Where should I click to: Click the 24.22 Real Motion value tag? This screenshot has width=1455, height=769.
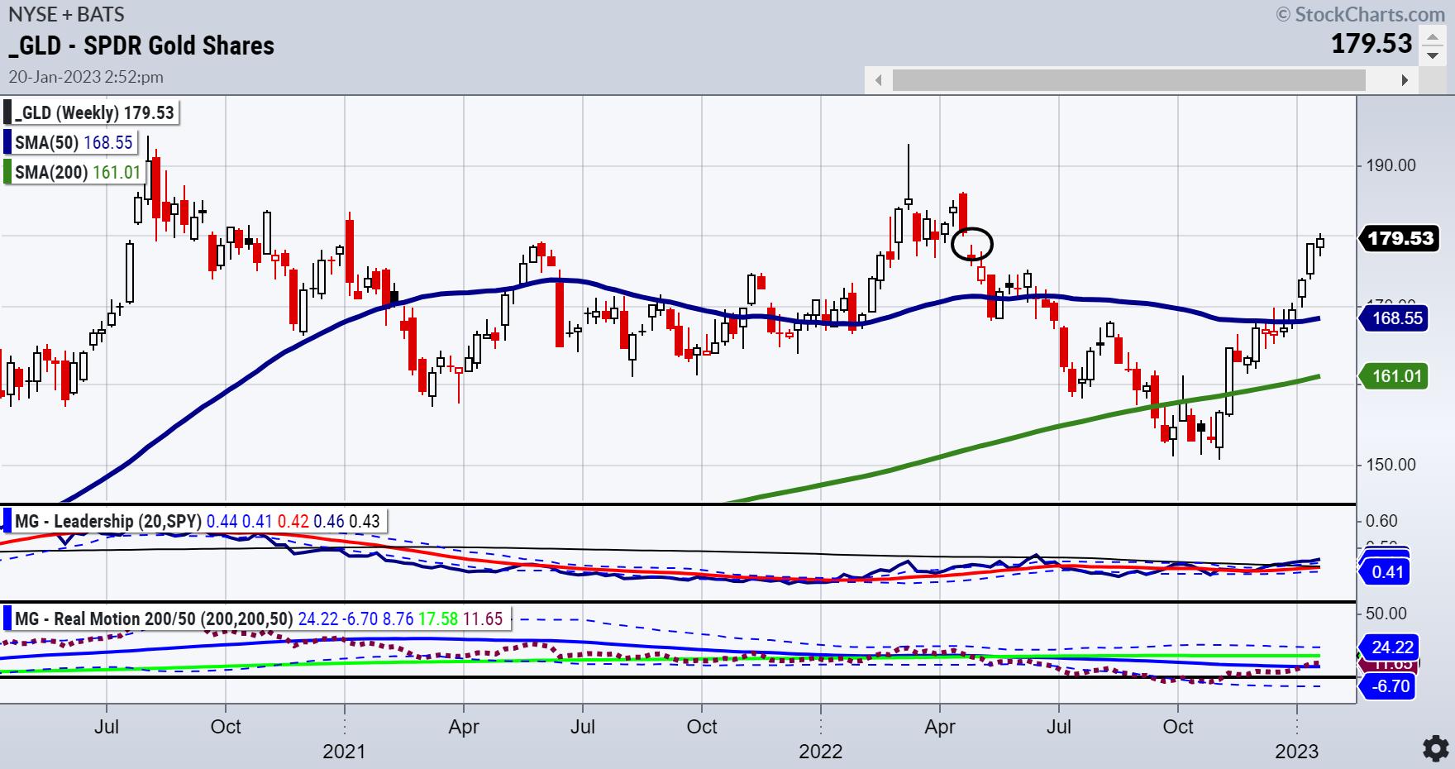1392,647
